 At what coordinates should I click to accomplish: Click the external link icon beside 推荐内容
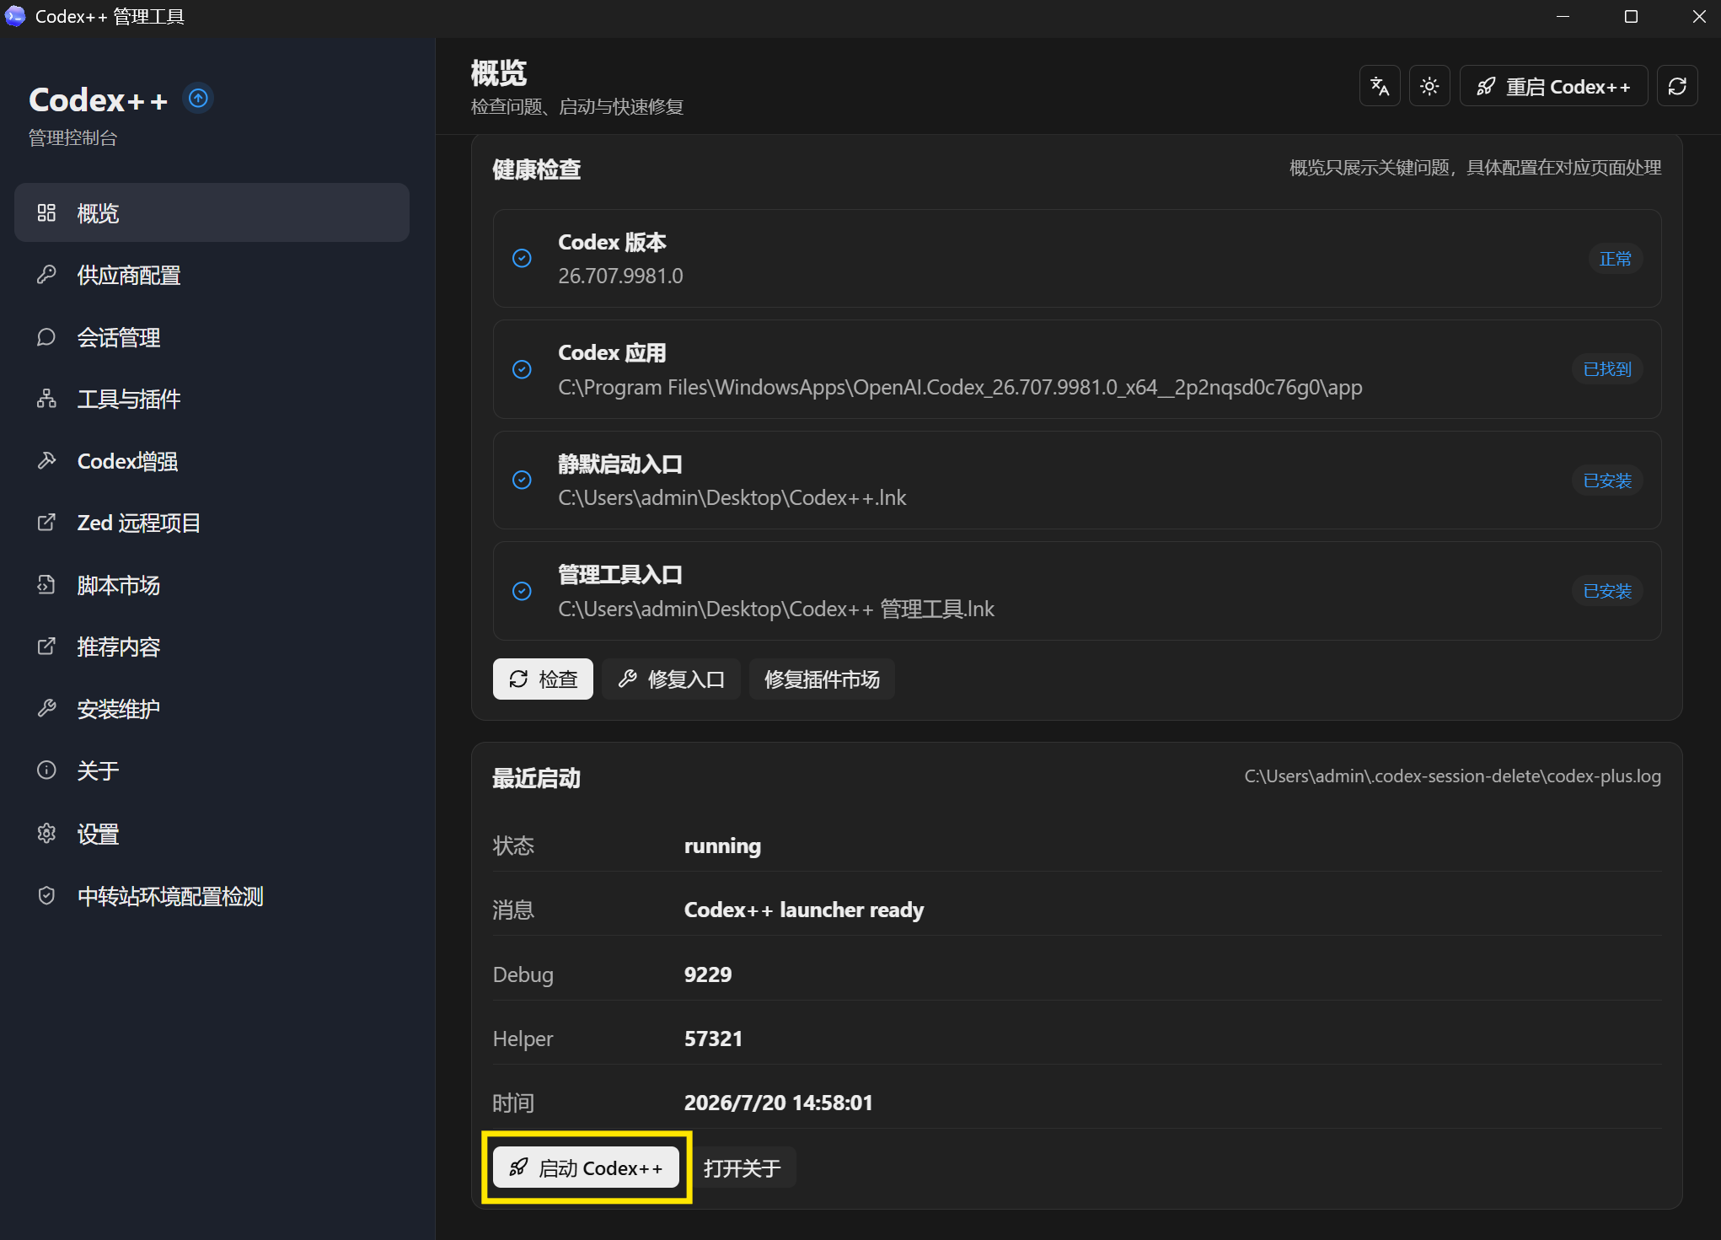pos(46,647)
